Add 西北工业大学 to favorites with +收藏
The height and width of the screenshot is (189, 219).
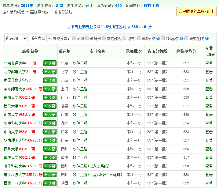(x=50, y=183)
